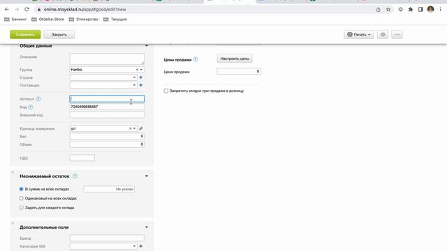Collapse the Общие данные section
This screenshot has height=251, width=447.
147,46
